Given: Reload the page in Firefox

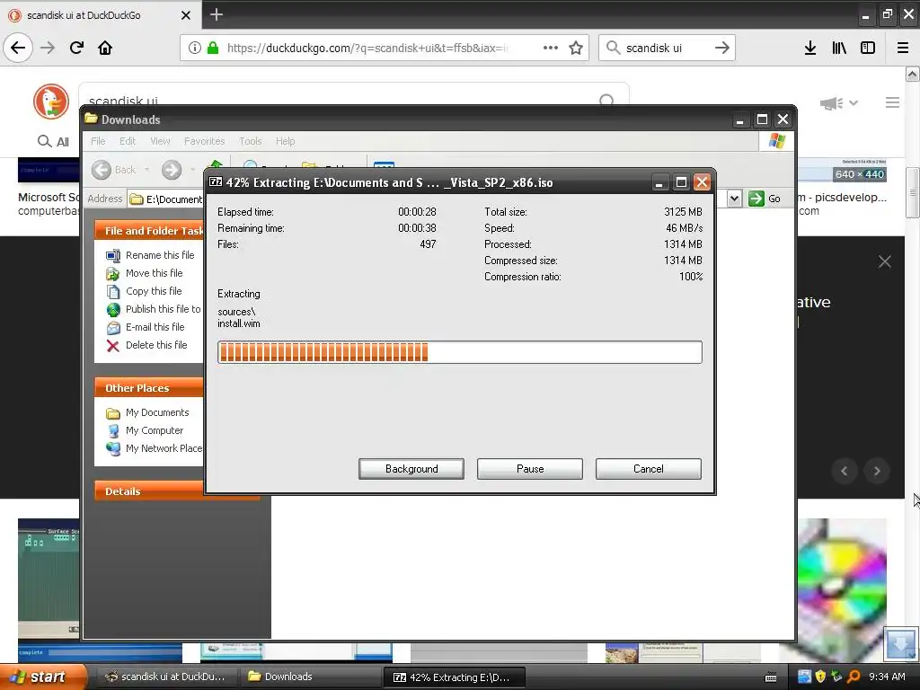Looking at the screenshot, I should coord(76,48).
